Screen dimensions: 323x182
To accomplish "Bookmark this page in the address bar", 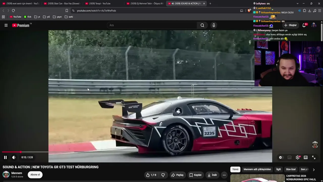I will [67, 11].
